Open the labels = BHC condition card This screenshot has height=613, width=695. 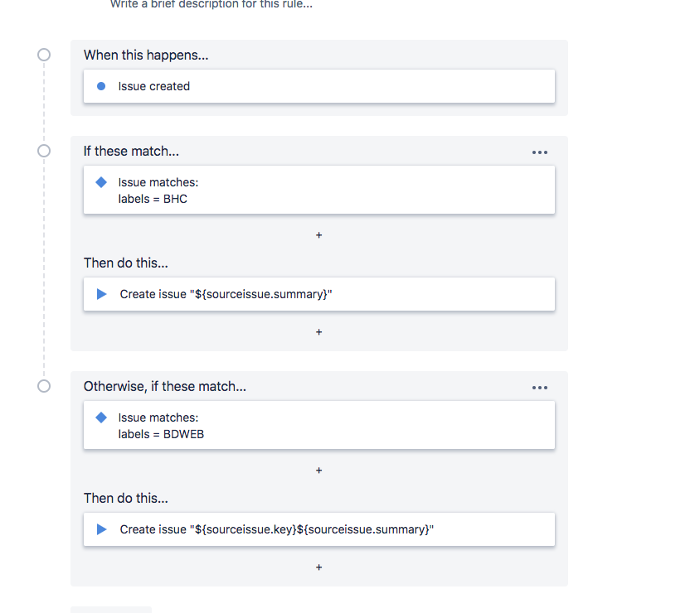click(318, 191)
